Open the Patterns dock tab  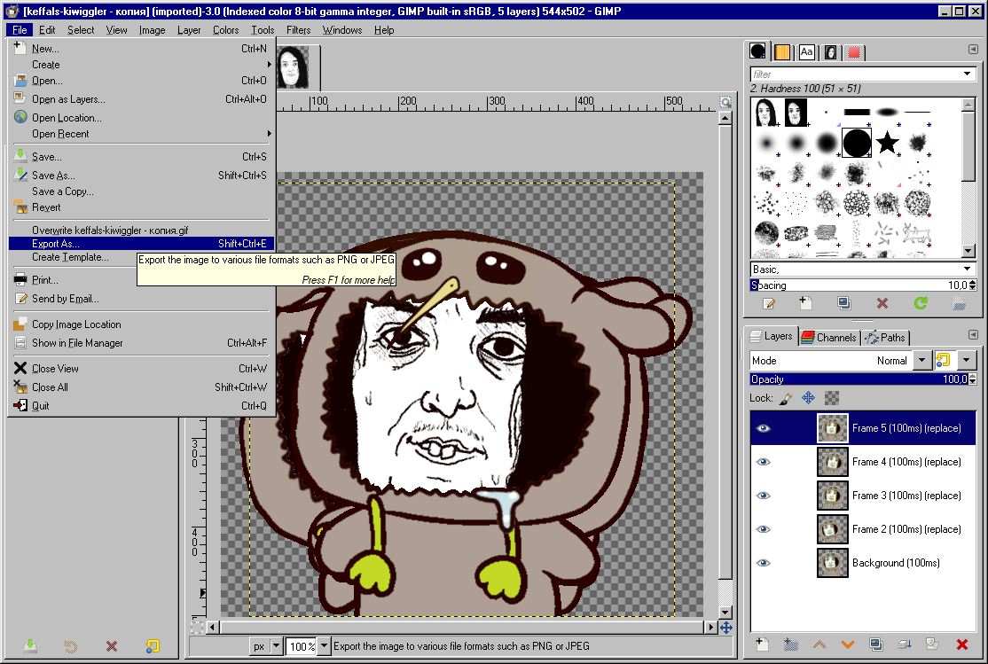(x=782, y=52)
